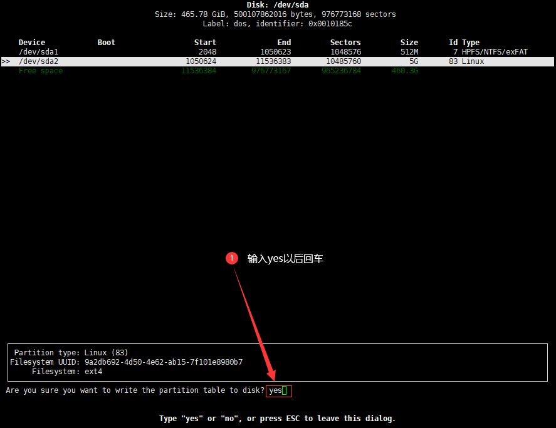Click the Start column header
The height and width of the screenshot is (428, 556).
click(205, 43)
